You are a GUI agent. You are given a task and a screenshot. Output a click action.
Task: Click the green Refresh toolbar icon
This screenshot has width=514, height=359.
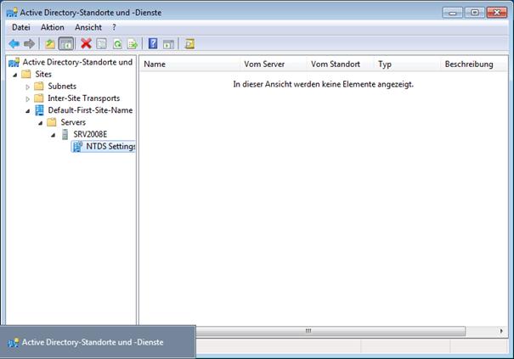[x=116, y=43]
